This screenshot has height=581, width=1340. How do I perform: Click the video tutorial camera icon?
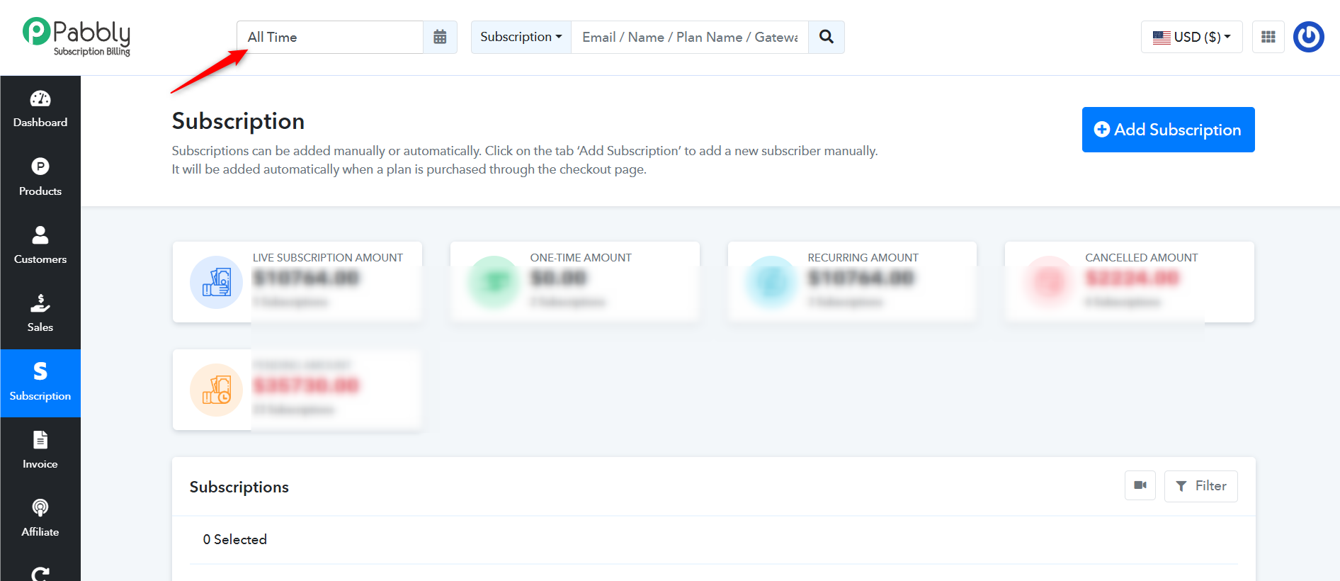(1140, 485)
